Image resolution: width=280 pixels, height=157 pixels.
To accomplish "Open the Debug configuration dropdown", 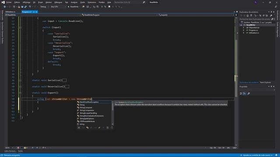I will (x=45, y=7).
